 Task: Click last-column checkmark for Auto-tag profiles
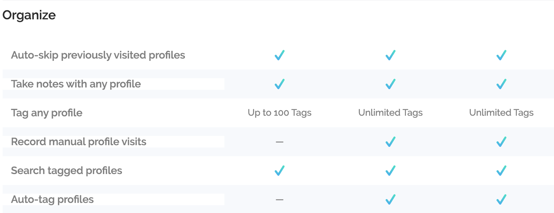[x=501, y=200]
